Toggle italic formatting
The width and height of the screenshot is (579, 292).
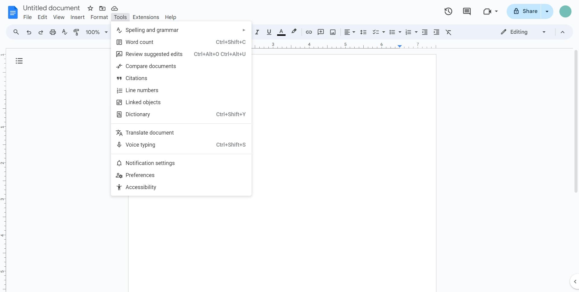click(x=257, y=32)
